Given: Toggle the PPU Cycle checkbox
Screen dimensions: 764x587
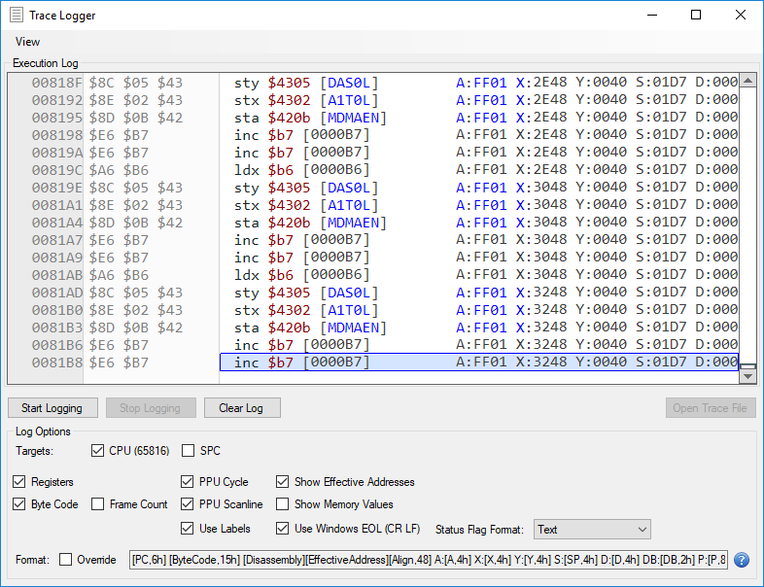Looking at the screenshot, I should coord(187,482).
